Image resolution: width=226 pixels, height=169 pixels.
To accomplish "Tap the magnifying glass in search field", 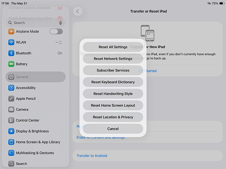I will click(10, 23).
